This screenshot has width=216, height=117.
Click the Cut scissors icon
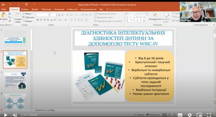click(x=10, y=13)
